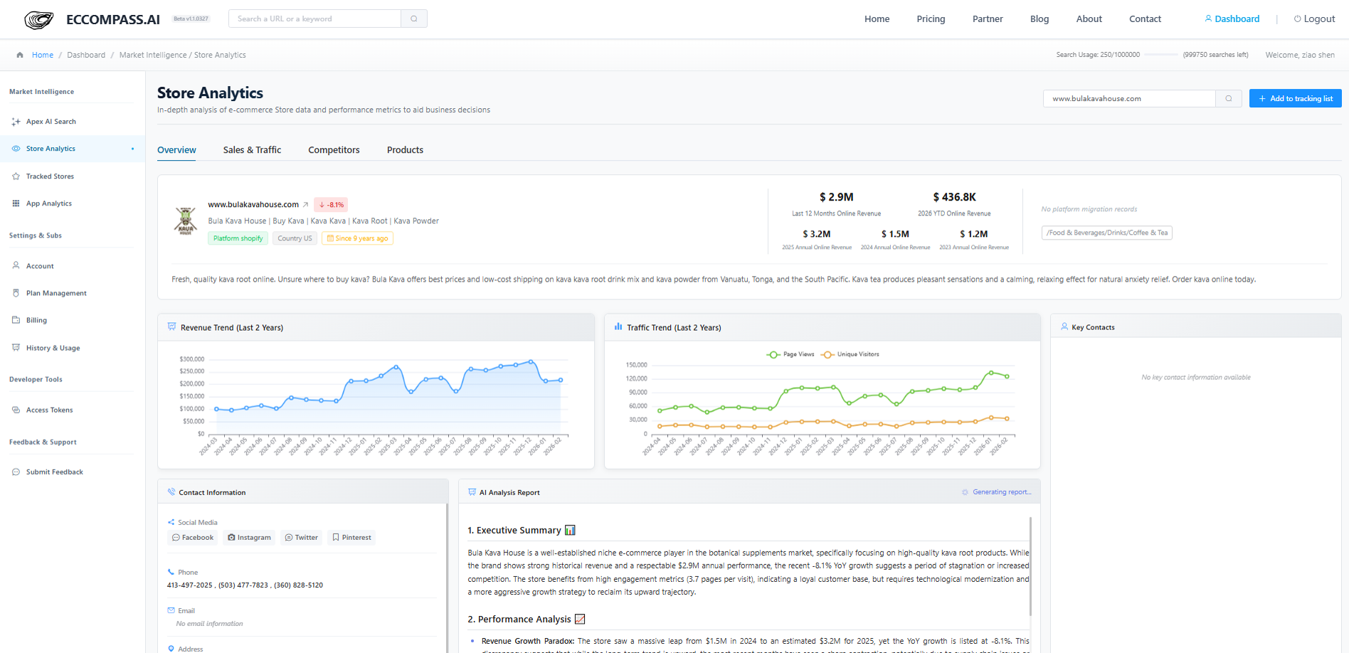The width and height of the screenshot is (1349, 653).
Task: Open the Facebook social link
Action: pyautogui.click(x=193, y=538)
